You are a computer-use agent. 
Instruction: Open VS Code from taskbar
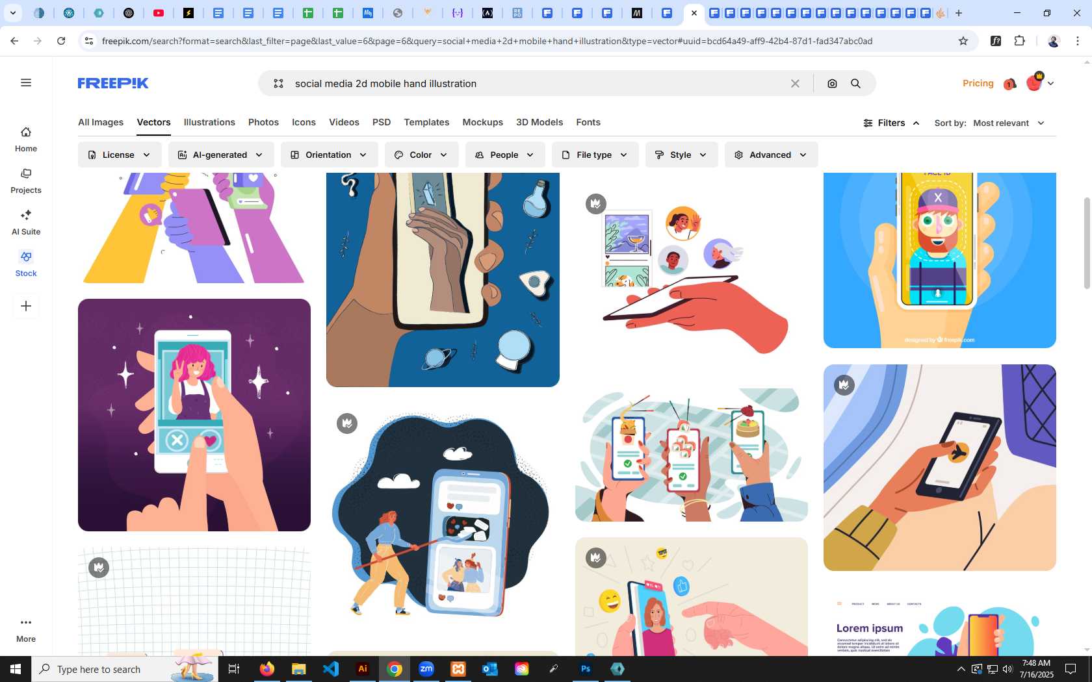[331, 669]
